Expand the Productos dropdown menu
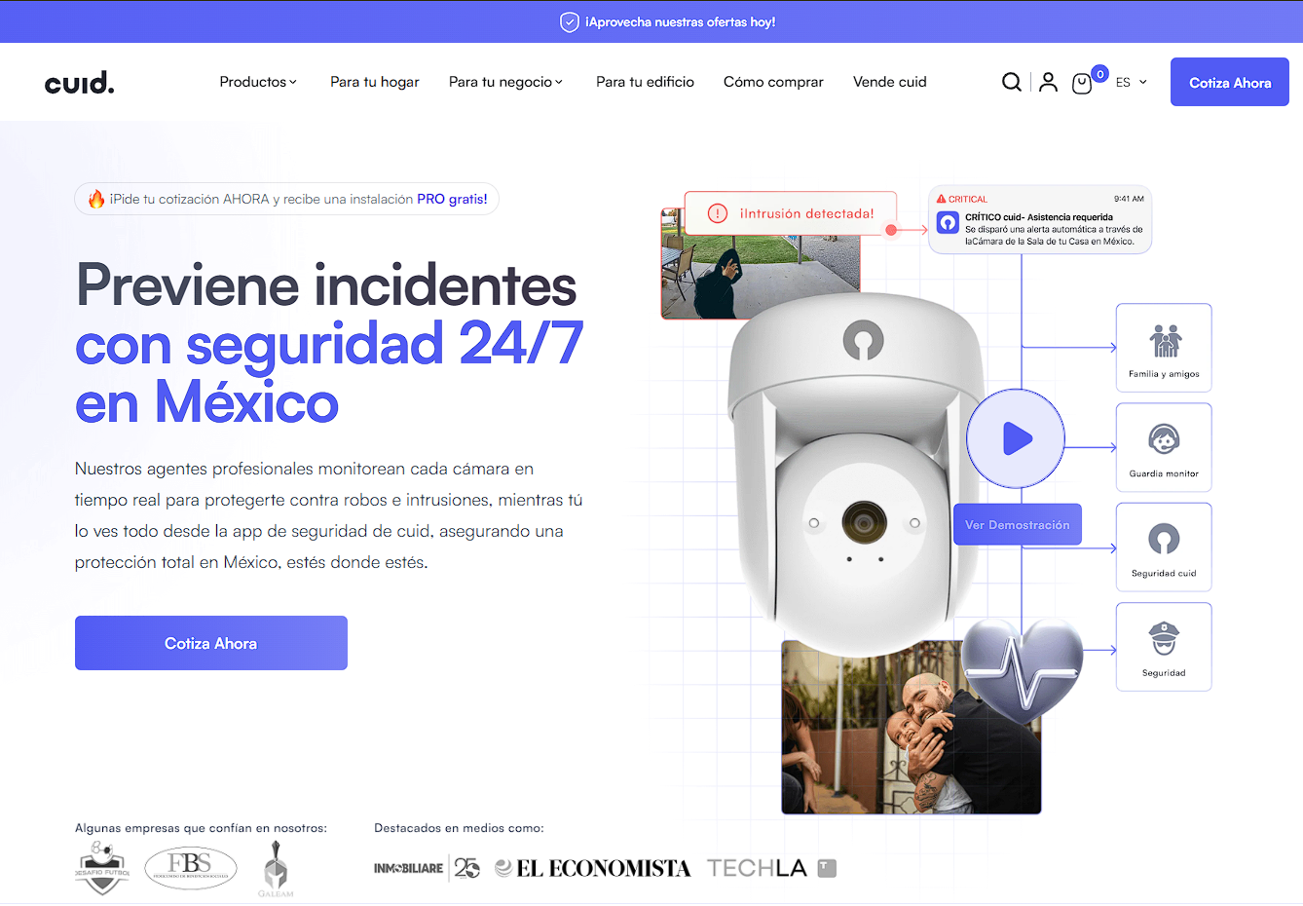This screenshot has width=1303, height=906. point(258,82)
